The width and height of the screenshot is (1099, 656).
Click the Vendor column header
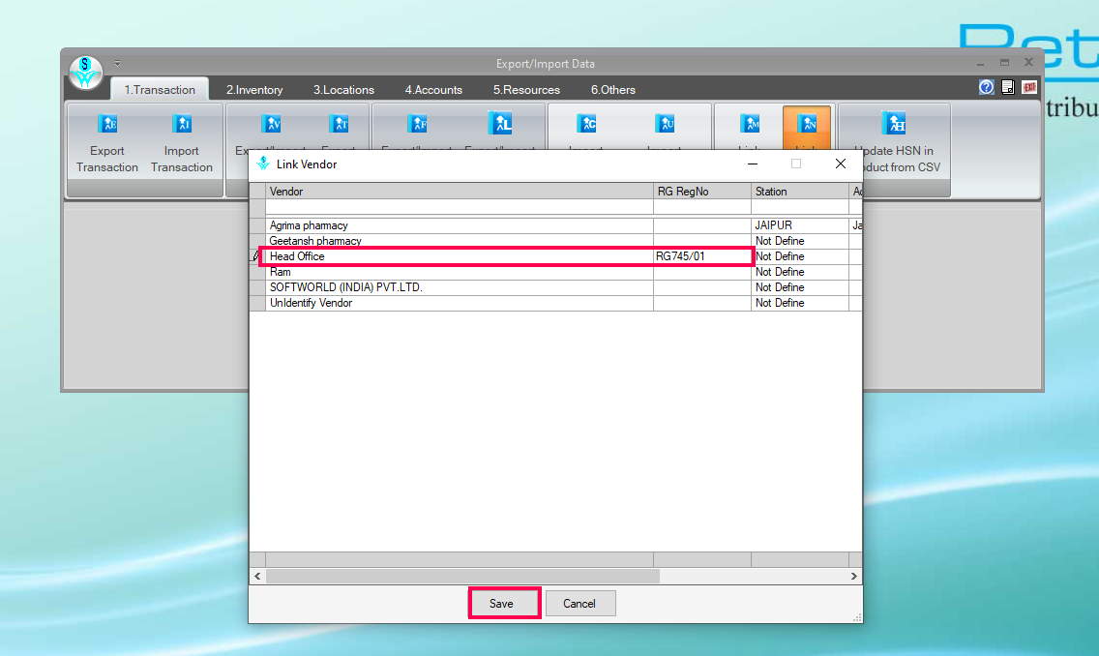coord(460,192)
